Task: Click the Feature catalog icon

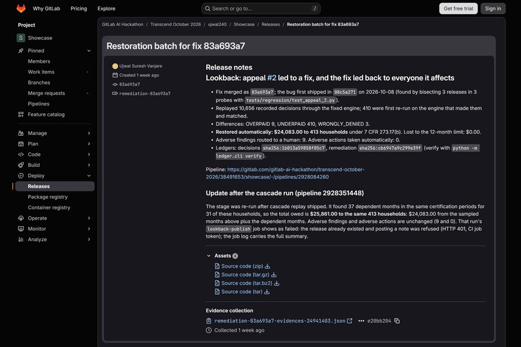Action: coord(21,114)
